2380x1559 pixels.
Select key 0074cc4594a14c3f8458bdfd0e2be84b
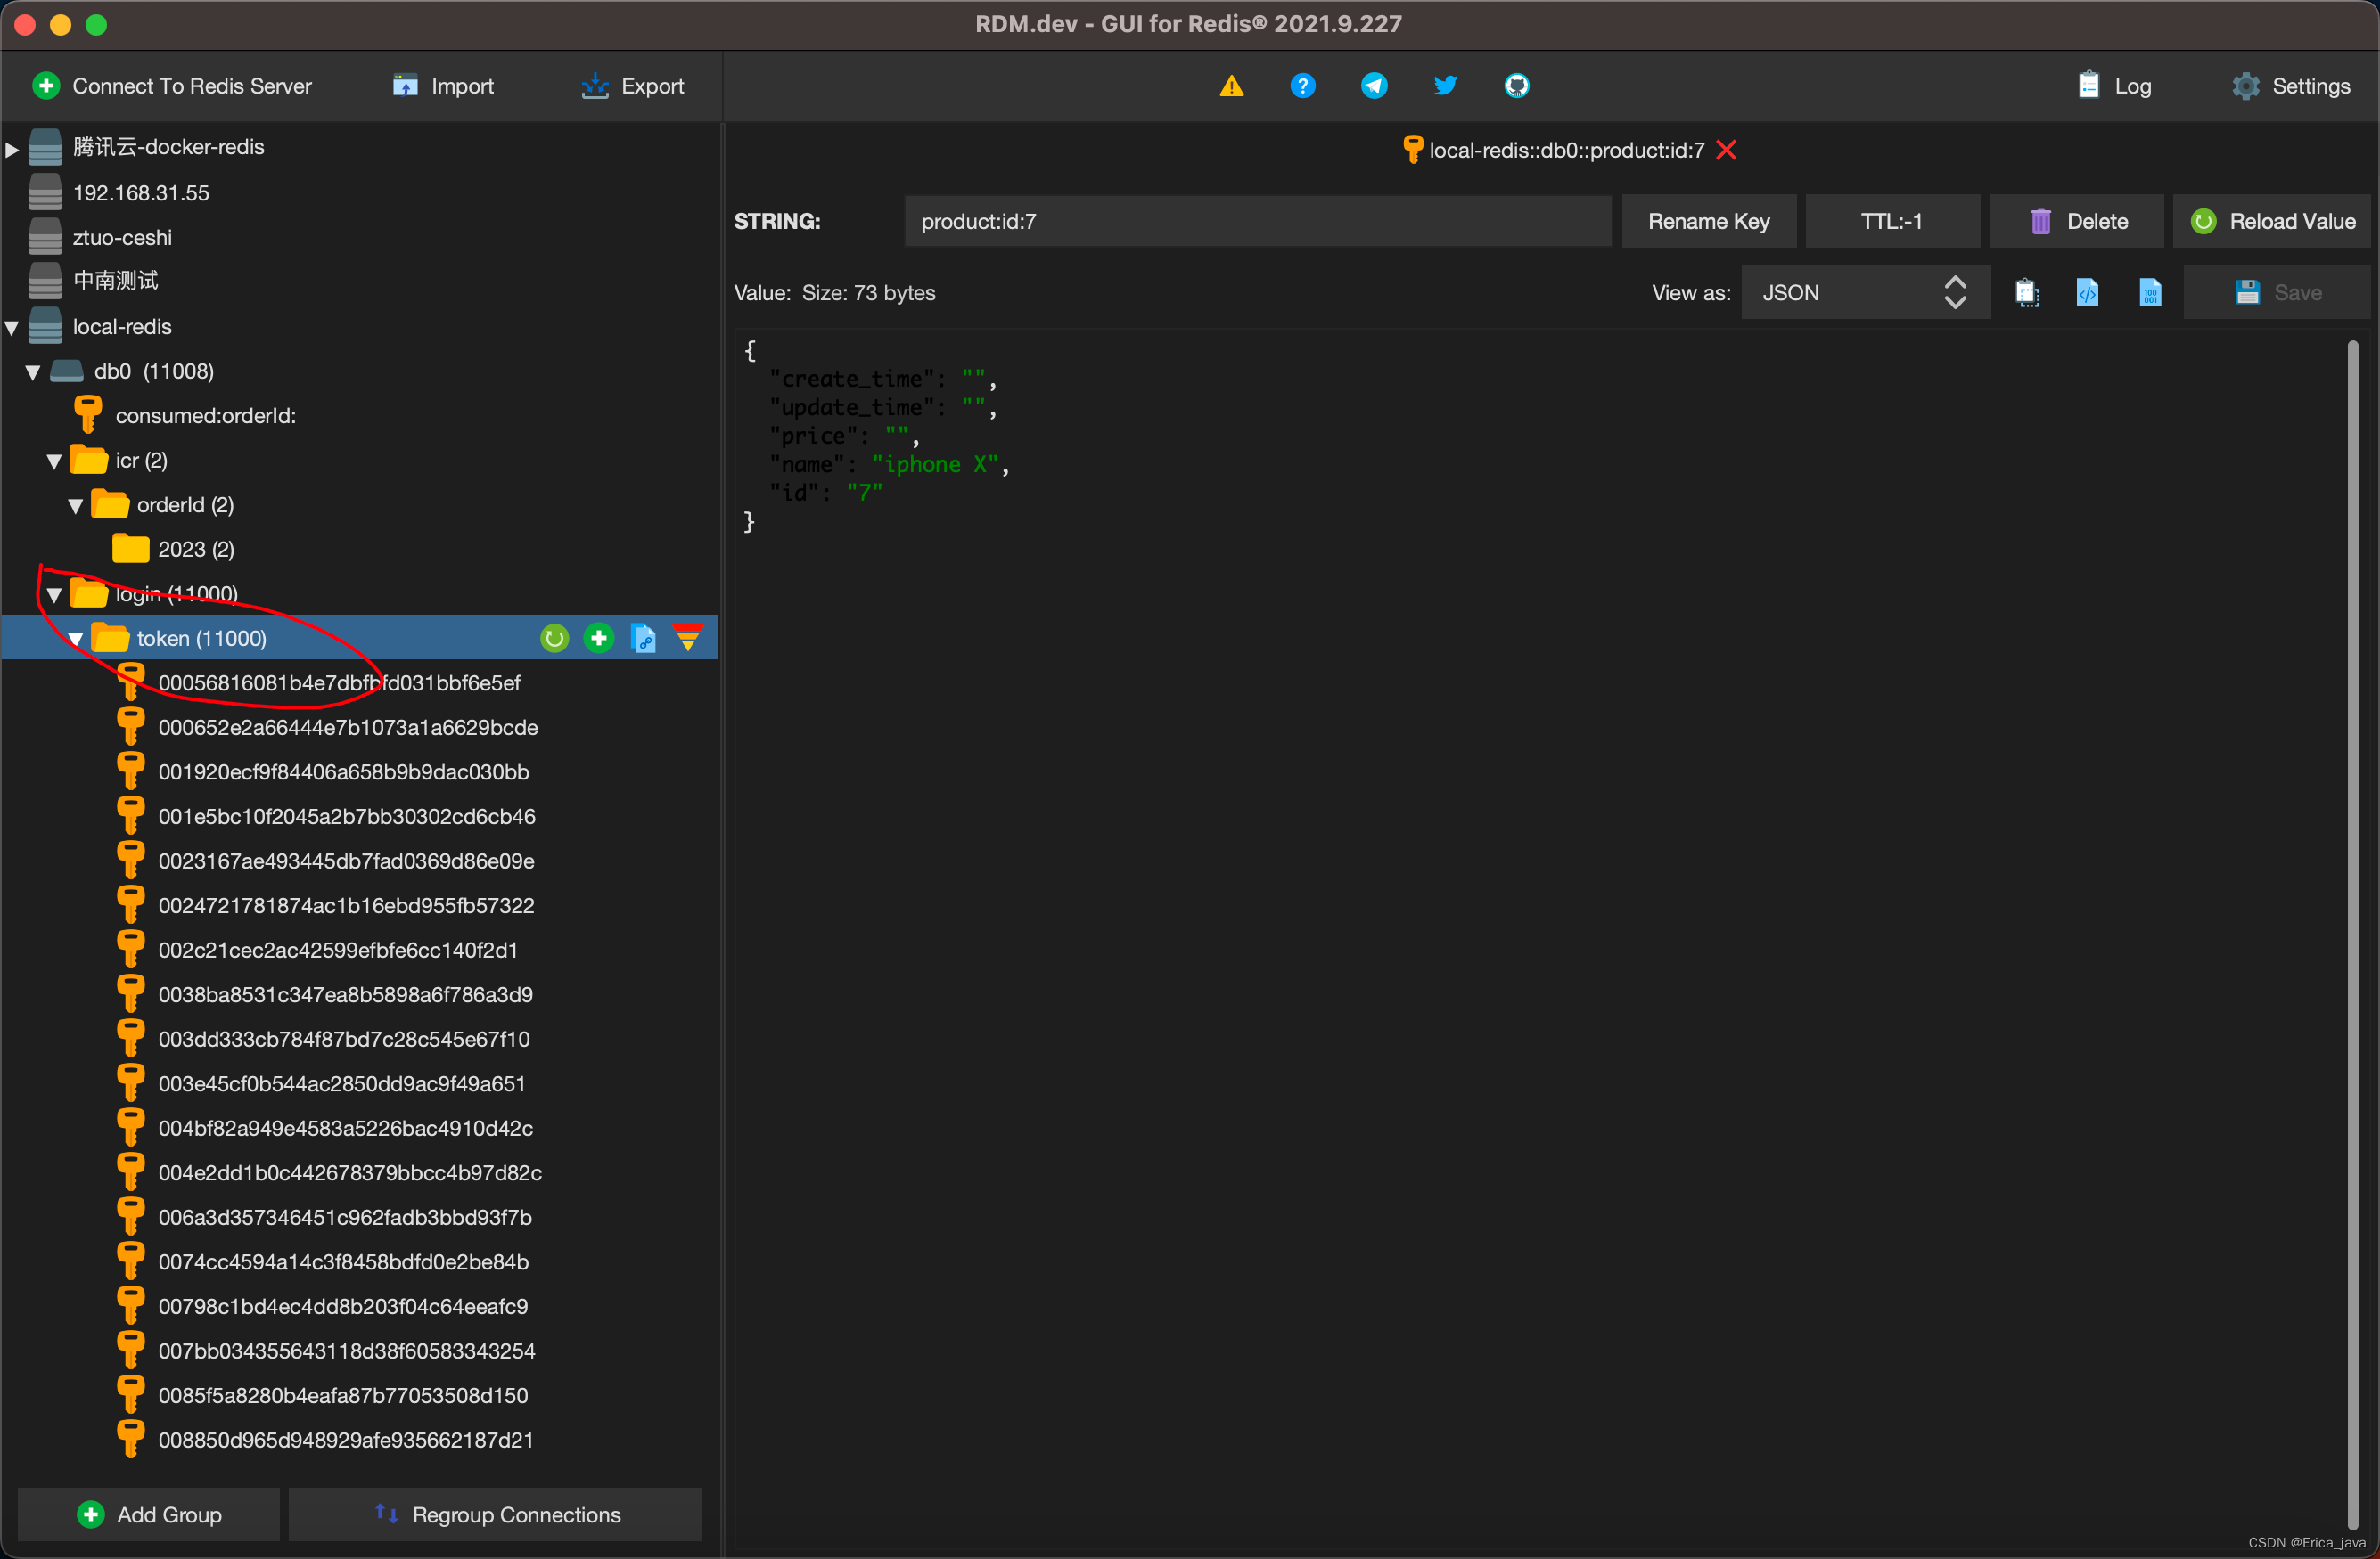[343, 1261]
